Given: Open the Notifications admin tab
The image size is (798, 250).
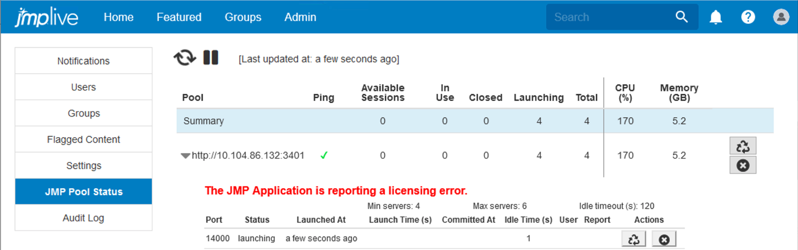Looking at the screenshot, I should click(84, 61).
